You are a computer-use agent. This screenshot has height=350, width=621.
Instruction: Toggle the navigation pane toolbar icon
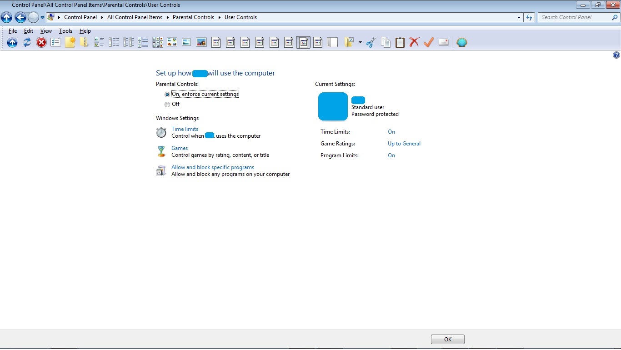332,42
